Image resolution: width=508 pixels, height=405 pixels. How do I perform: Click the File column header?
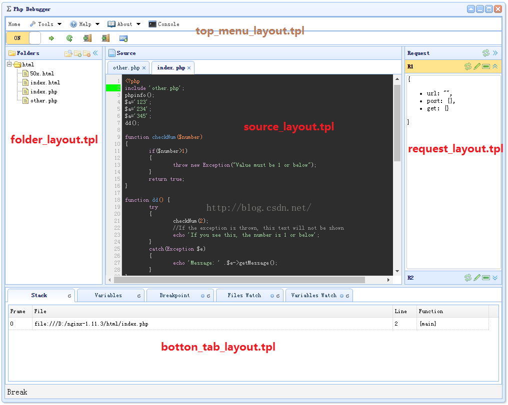(x=212, y=311)
